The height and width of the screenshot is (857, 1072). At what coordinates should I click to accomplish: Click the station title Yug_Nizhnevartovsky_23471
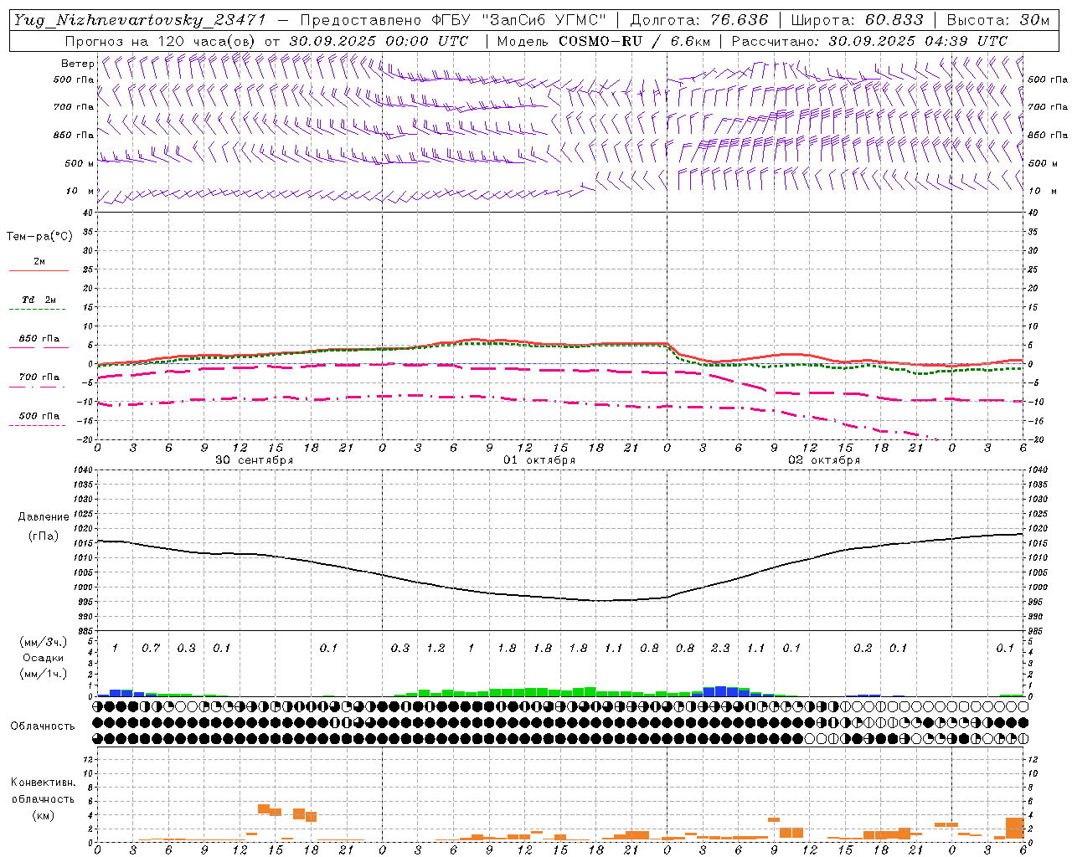[x=139, y=20]
